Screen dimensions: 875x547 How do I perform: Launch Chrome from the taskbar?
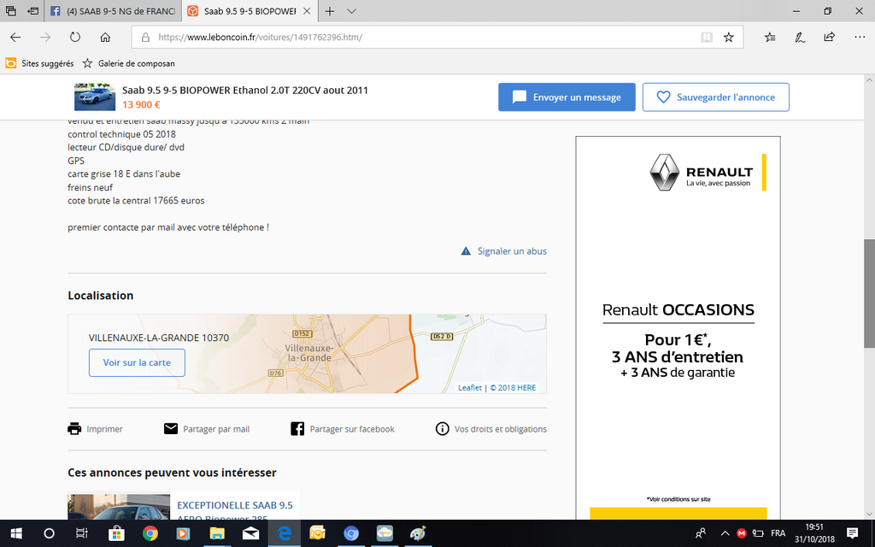click(x=150, y=533)
